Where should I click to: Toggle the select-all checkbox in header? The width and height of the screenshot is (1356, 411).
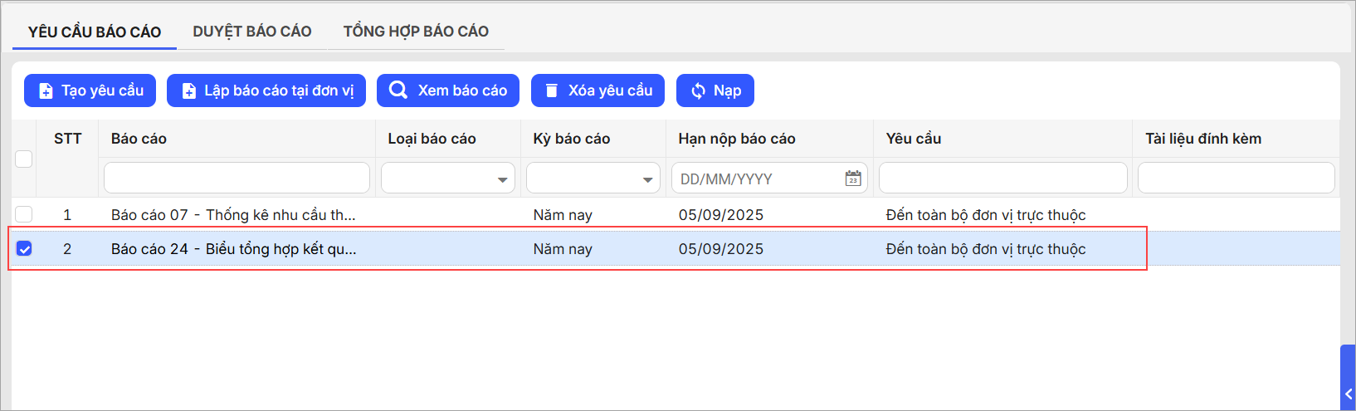[x=24, y=159]
